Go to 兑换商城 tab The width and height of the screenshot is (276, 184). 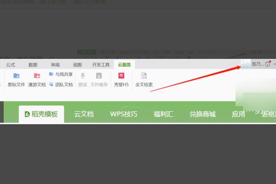202,114
